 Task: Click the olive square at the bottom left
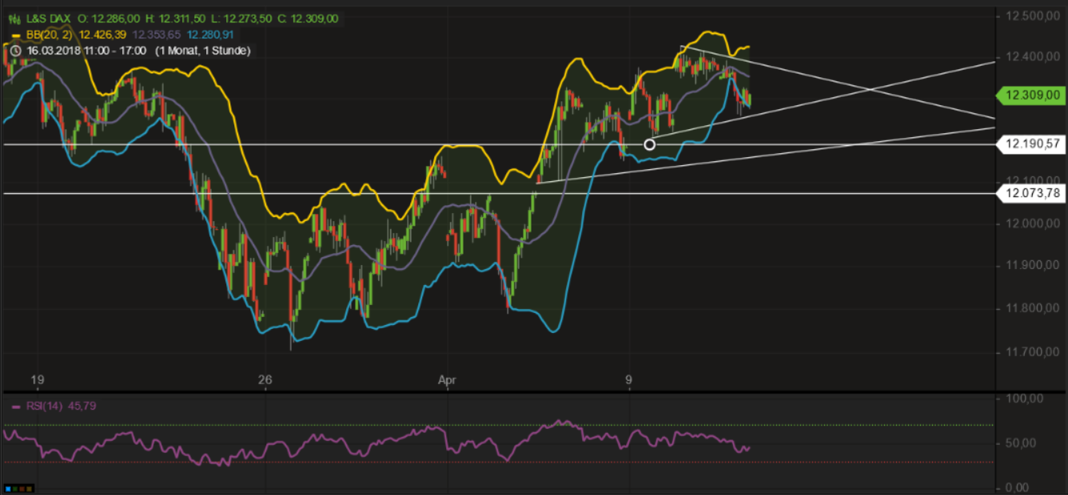[29, 487]
